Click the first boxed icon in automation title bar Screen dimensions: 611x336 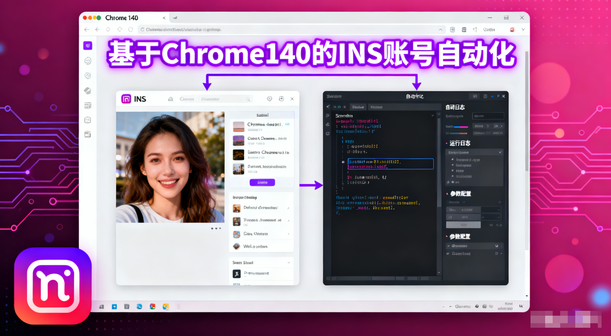(475, 96)
